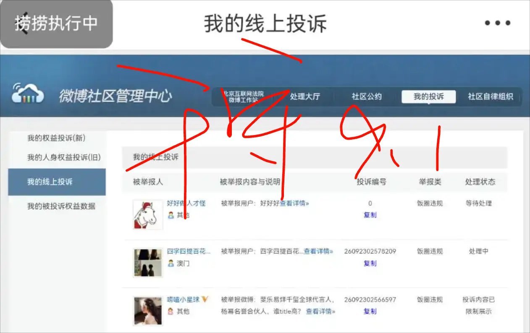Click the 处理中 status text

coord(479,252)
